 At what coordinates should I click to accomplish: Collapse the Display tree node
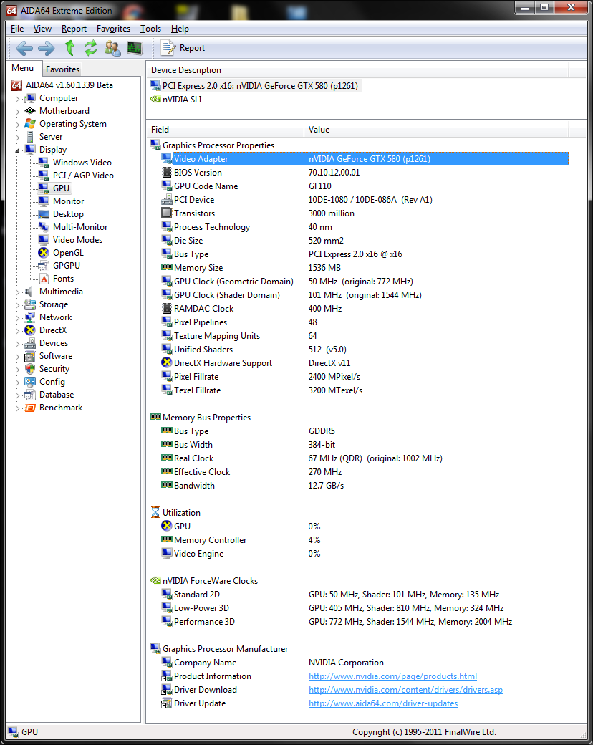pyautogui.click(x=18, y=150)
